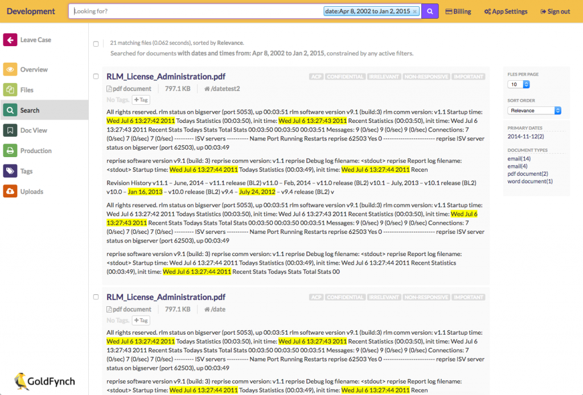
Task: Check the select-all checkbox above the results
Action: click(x=96, y=43)
